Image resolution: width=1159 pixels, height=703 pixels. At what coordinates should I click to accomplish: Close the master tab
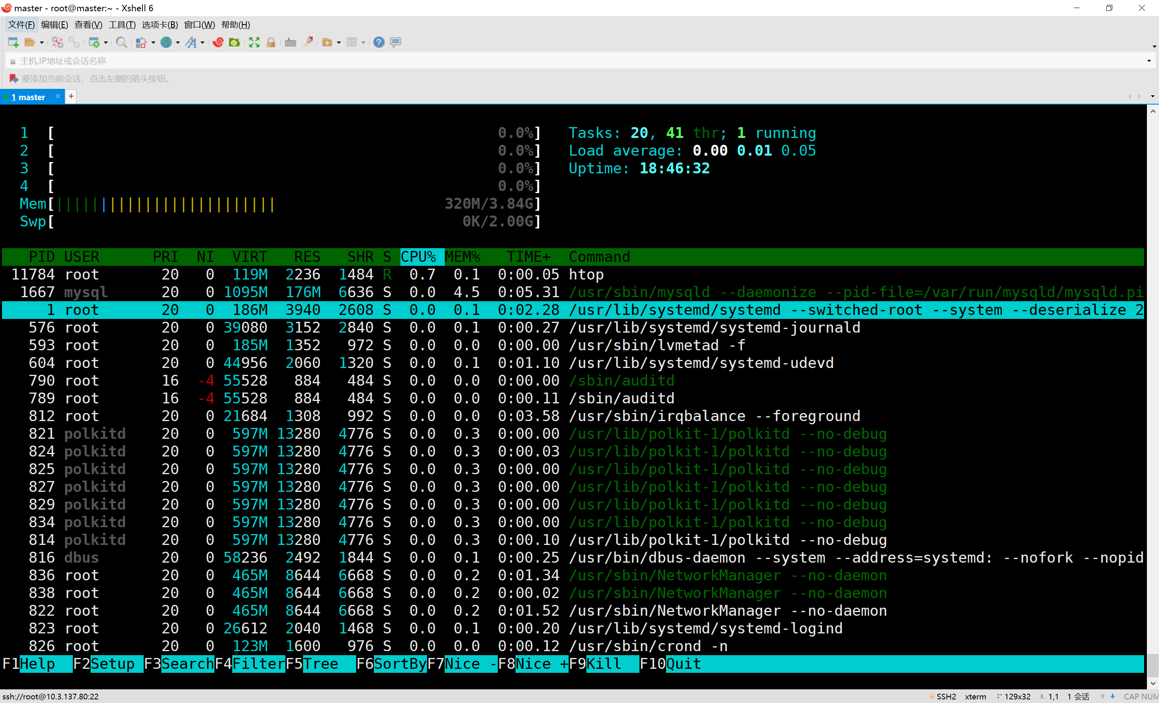[x=58, y=97]
